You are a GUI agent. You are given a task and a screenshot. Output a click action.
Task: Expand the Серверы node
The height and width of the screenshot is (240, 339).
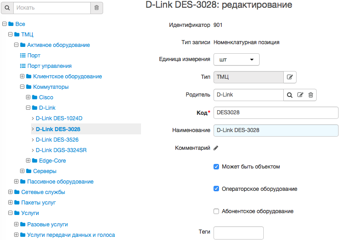pyautogui.click(x=22, y=171)
